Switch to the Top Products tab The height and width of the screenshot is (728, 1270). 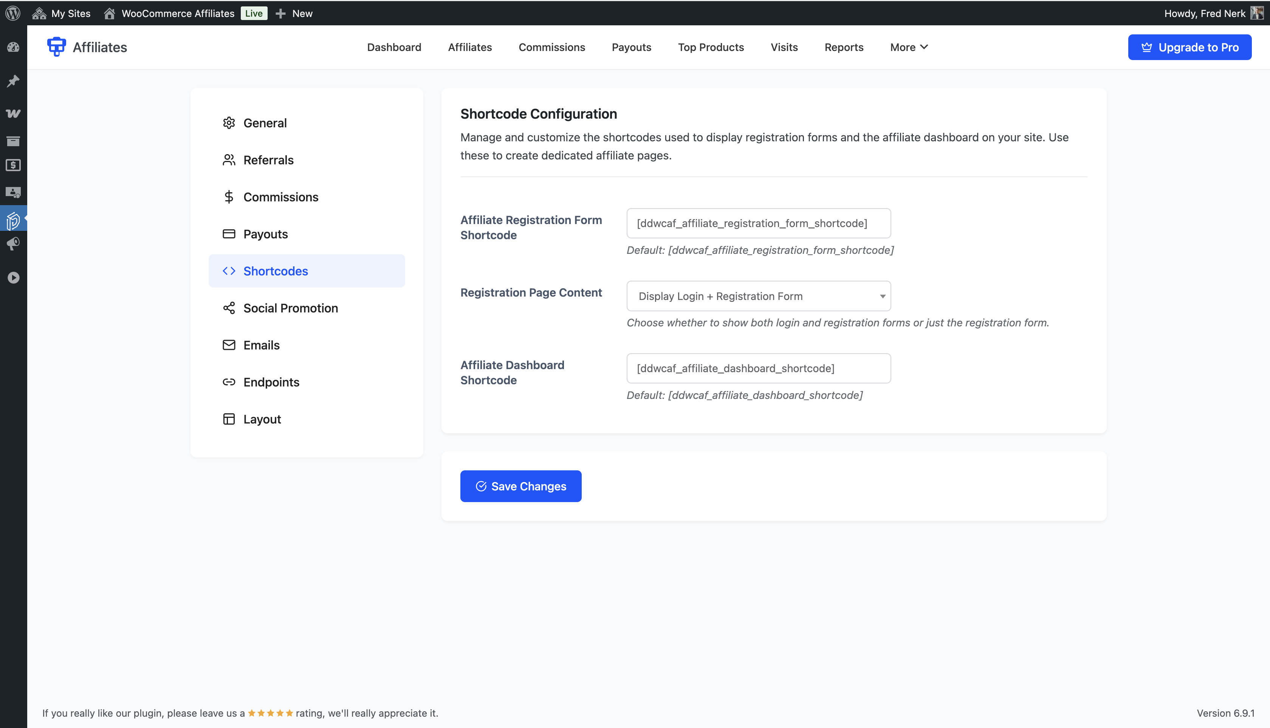(x=710, y=47)
